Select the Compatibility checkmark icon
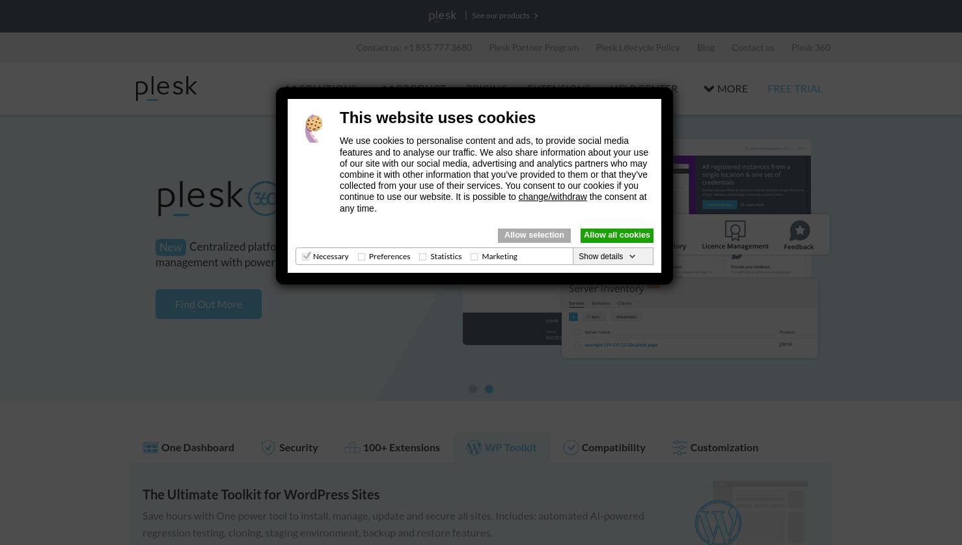The width and height of the screenshot is (962, 545). [571, 447]
